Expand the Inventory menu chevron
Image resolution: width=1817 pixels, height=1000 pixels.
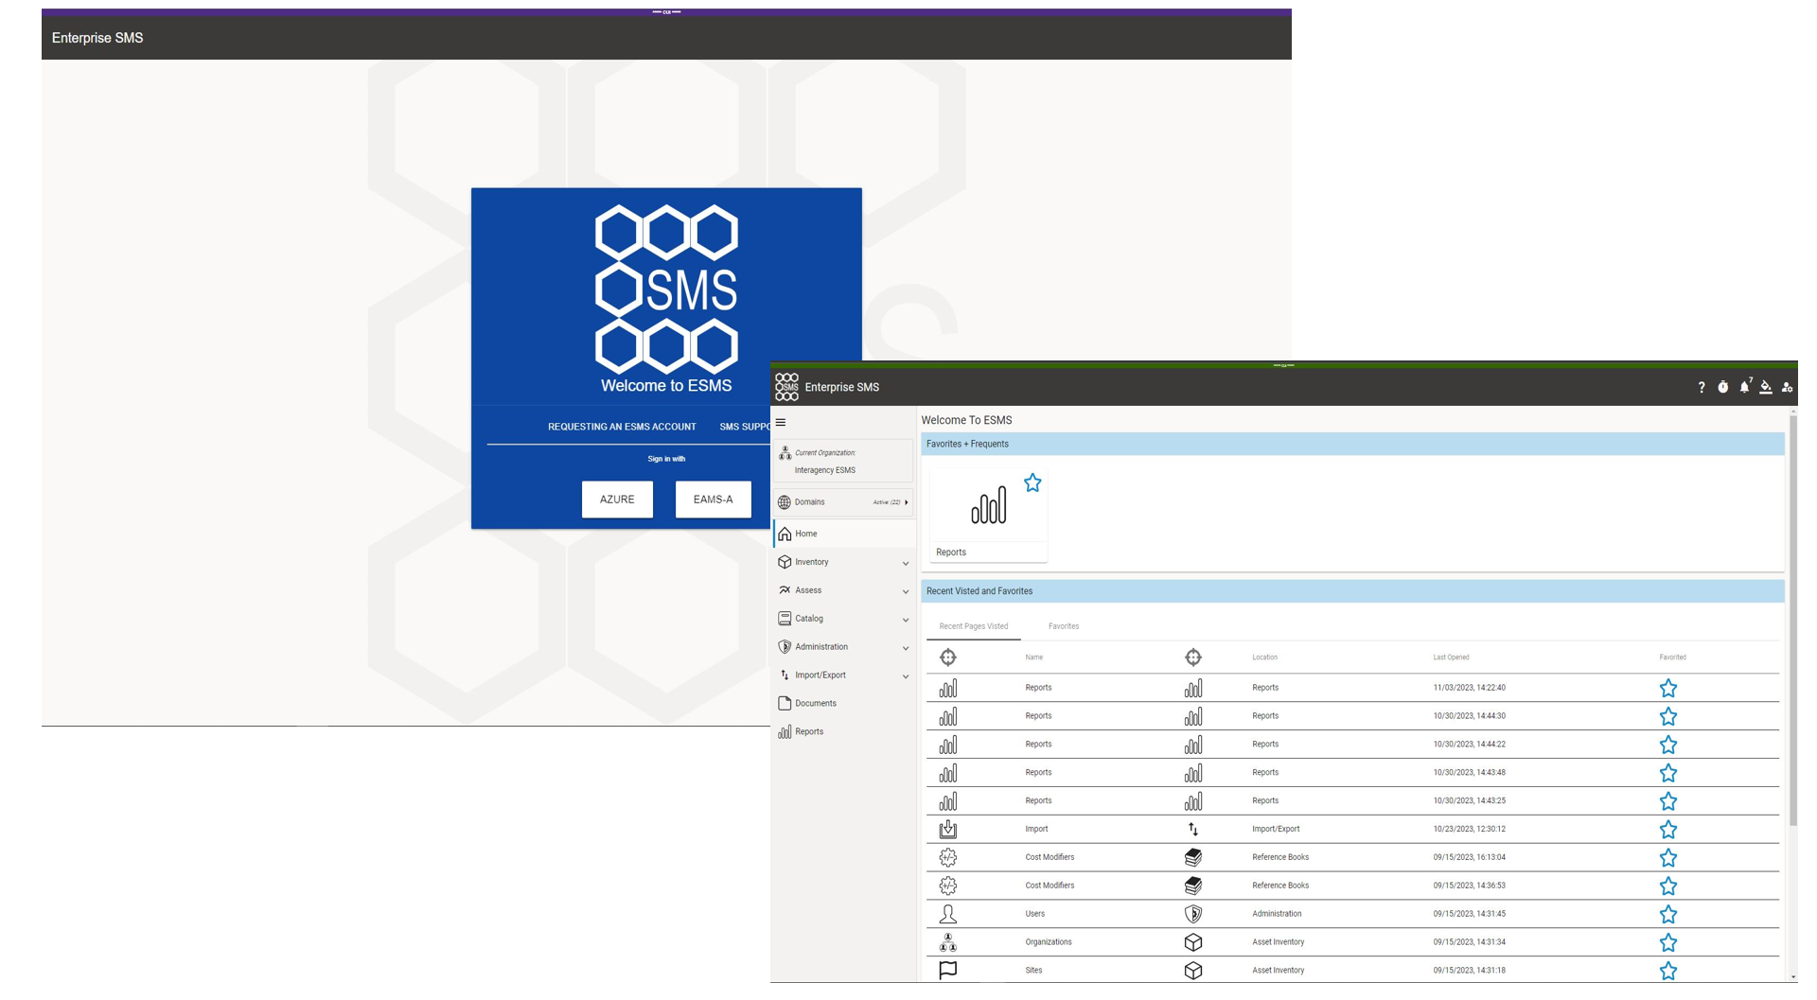906,564
